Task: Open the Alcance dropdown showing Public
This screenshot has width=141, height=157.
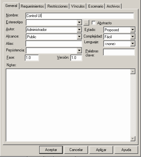Action: click(x=79, y=37)
